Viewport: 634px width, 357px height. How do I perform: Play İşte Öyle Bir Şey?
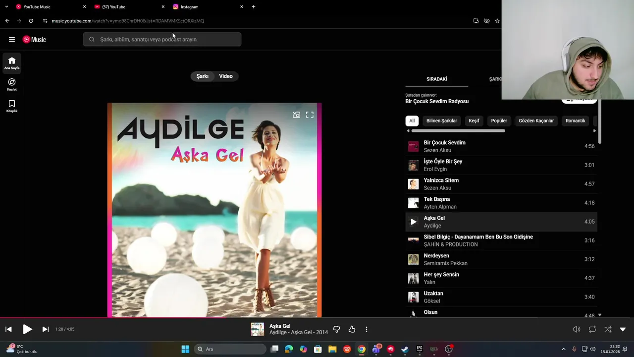501,165
